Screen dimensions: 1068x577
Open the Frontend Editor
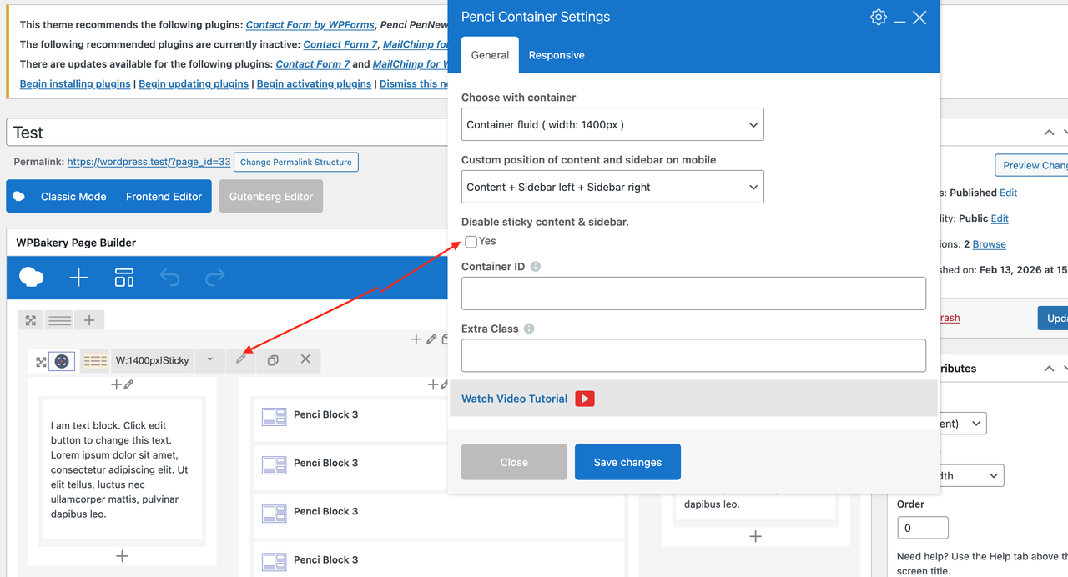pyautogui.click(x=164, y=197)
